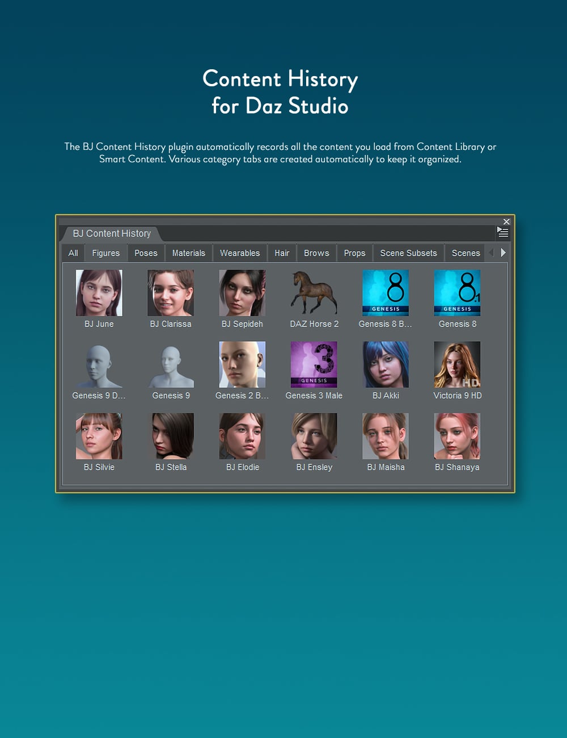Select the Genesis 9 D… figure icon
Screen dimensions: 567x738
tap(99, 364)
